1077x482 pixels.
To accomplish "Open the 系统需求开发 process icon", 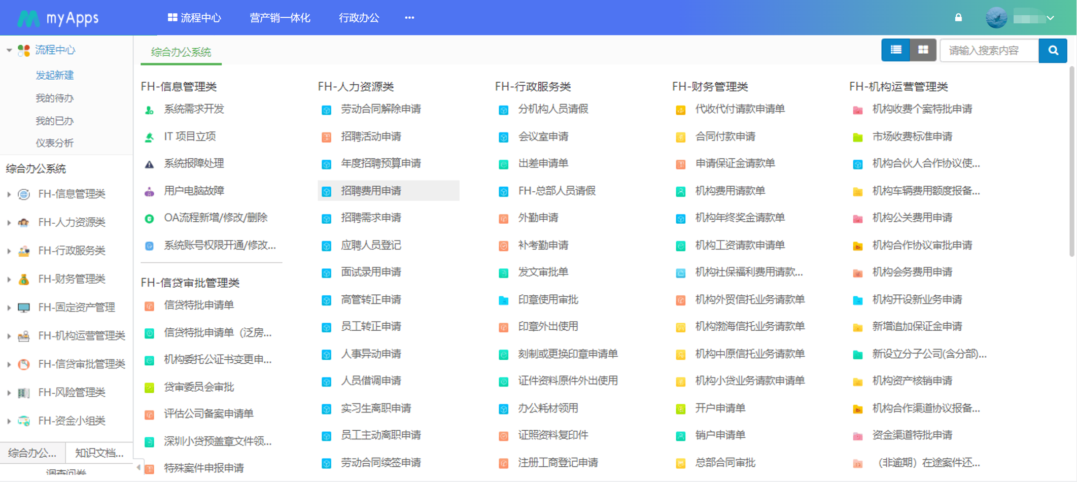I will click(150, 109).
